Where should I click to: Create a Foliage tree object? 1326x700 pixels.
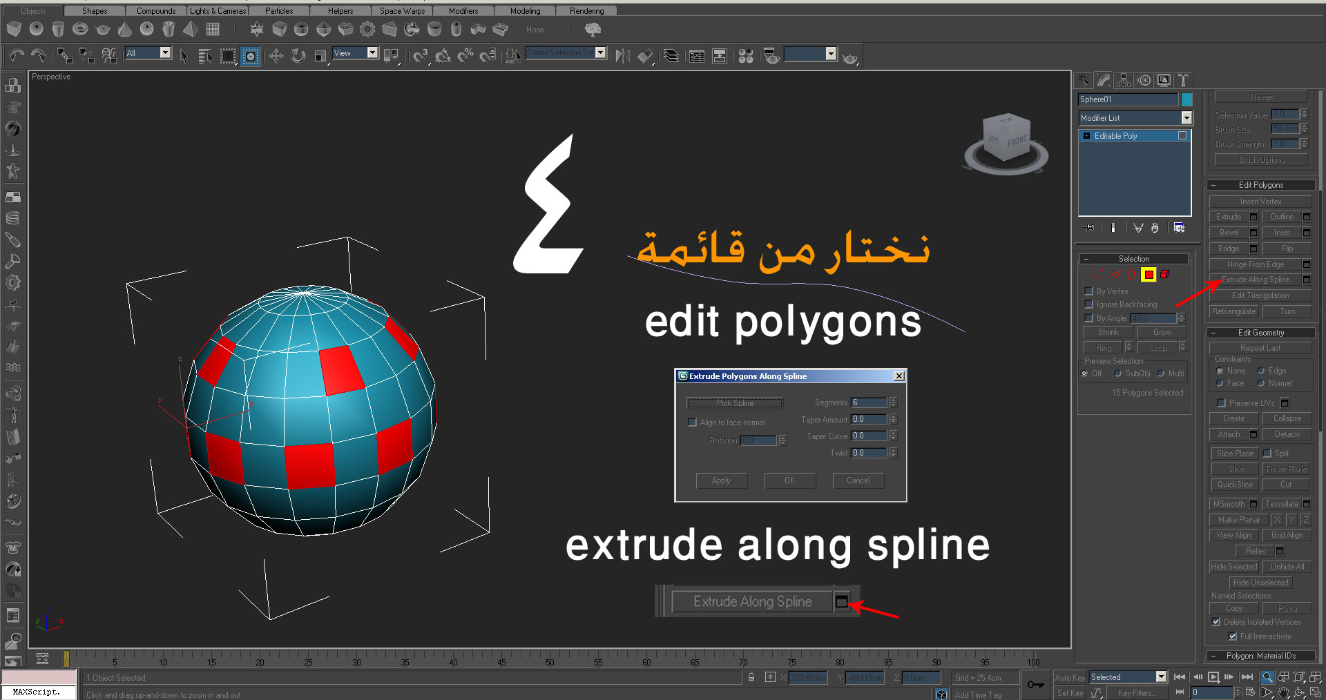tap(593, 30)
